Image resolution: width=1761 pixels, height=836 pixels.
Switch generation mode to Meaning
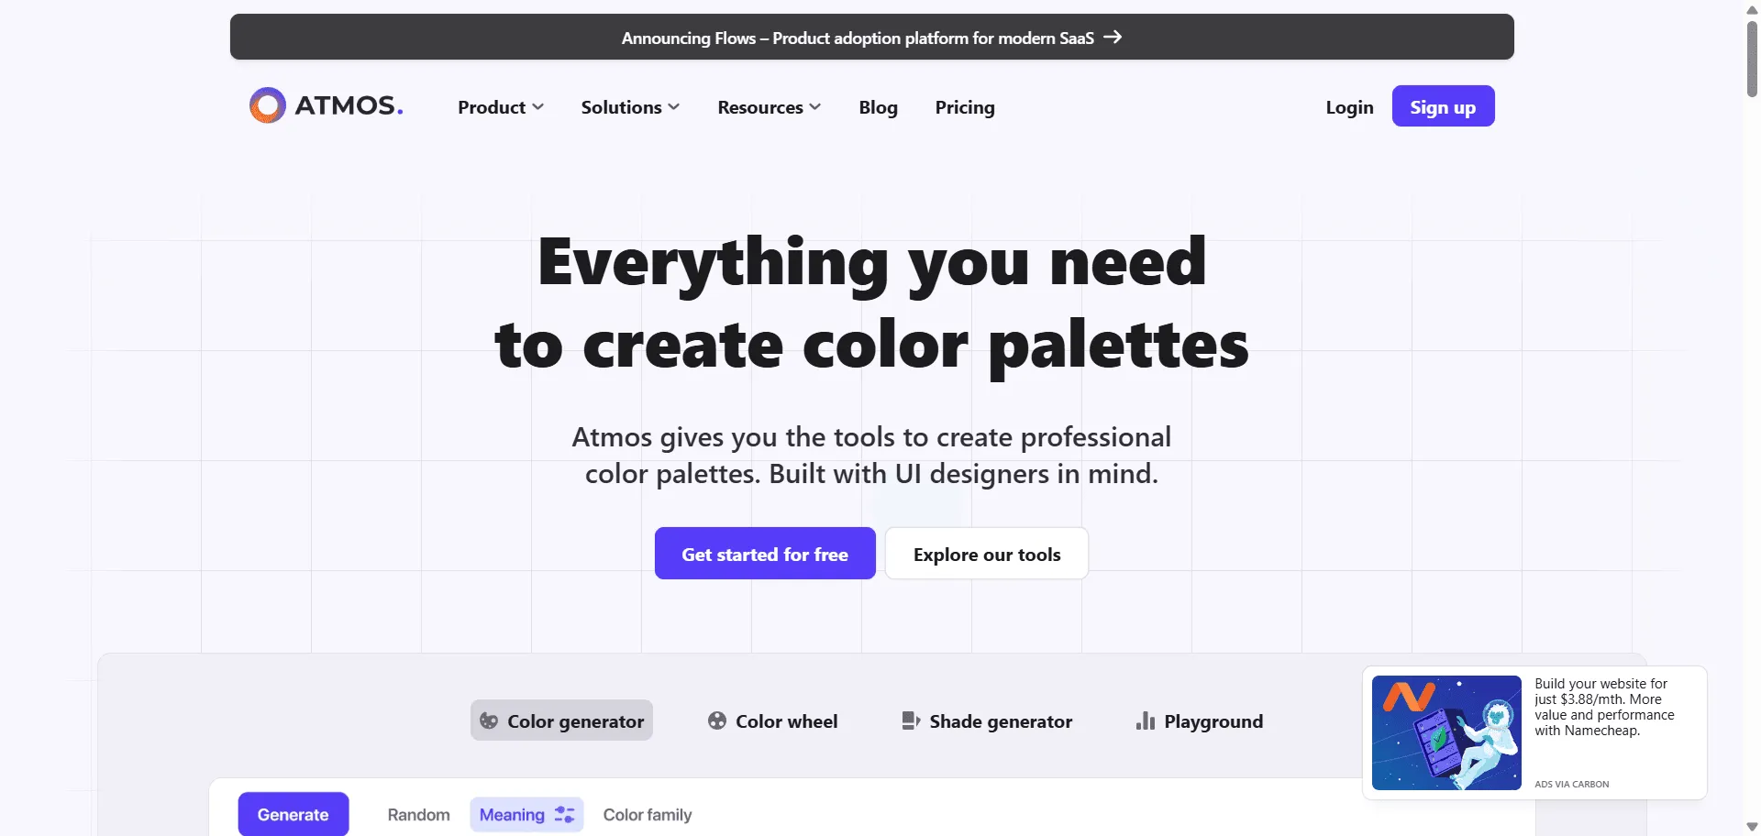pos(512,814)
